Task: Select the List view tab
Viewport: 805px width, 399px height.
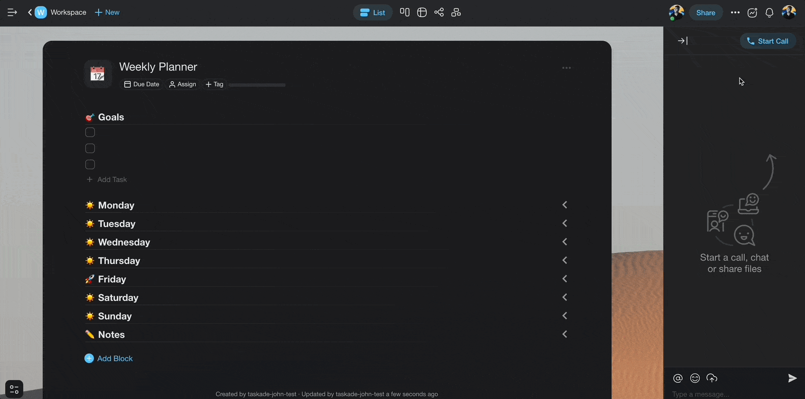Action: [x=373, y=13]
